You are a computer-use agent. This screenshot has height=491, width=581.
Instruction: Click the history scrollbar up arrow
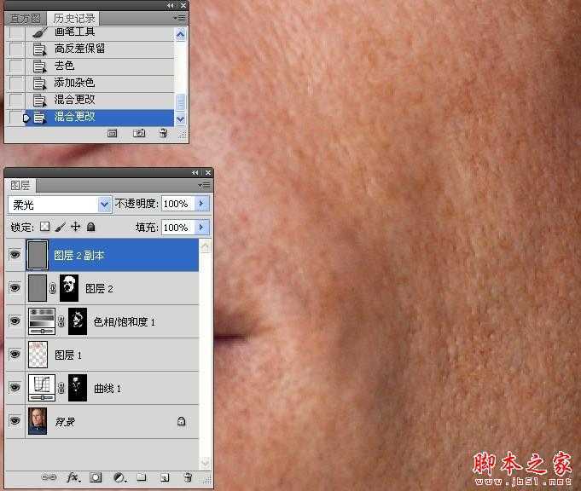click(x=181, y=34)
